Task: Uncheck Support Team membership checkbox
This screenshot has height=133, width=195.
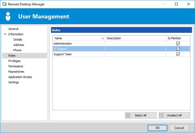Action: pos(178,54)
